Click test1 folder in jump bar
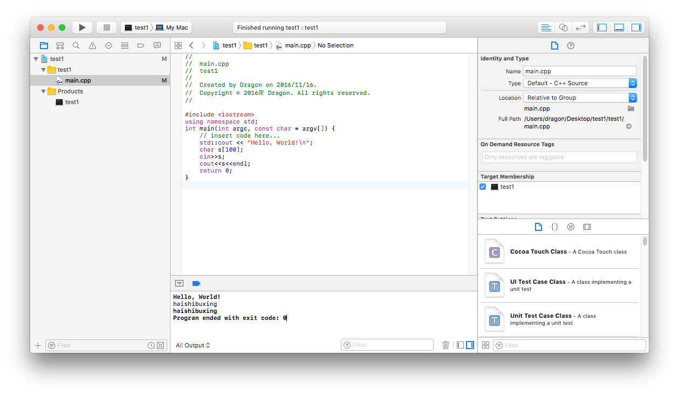The height and width of the screenshot is (396, 679). point(256,45)
